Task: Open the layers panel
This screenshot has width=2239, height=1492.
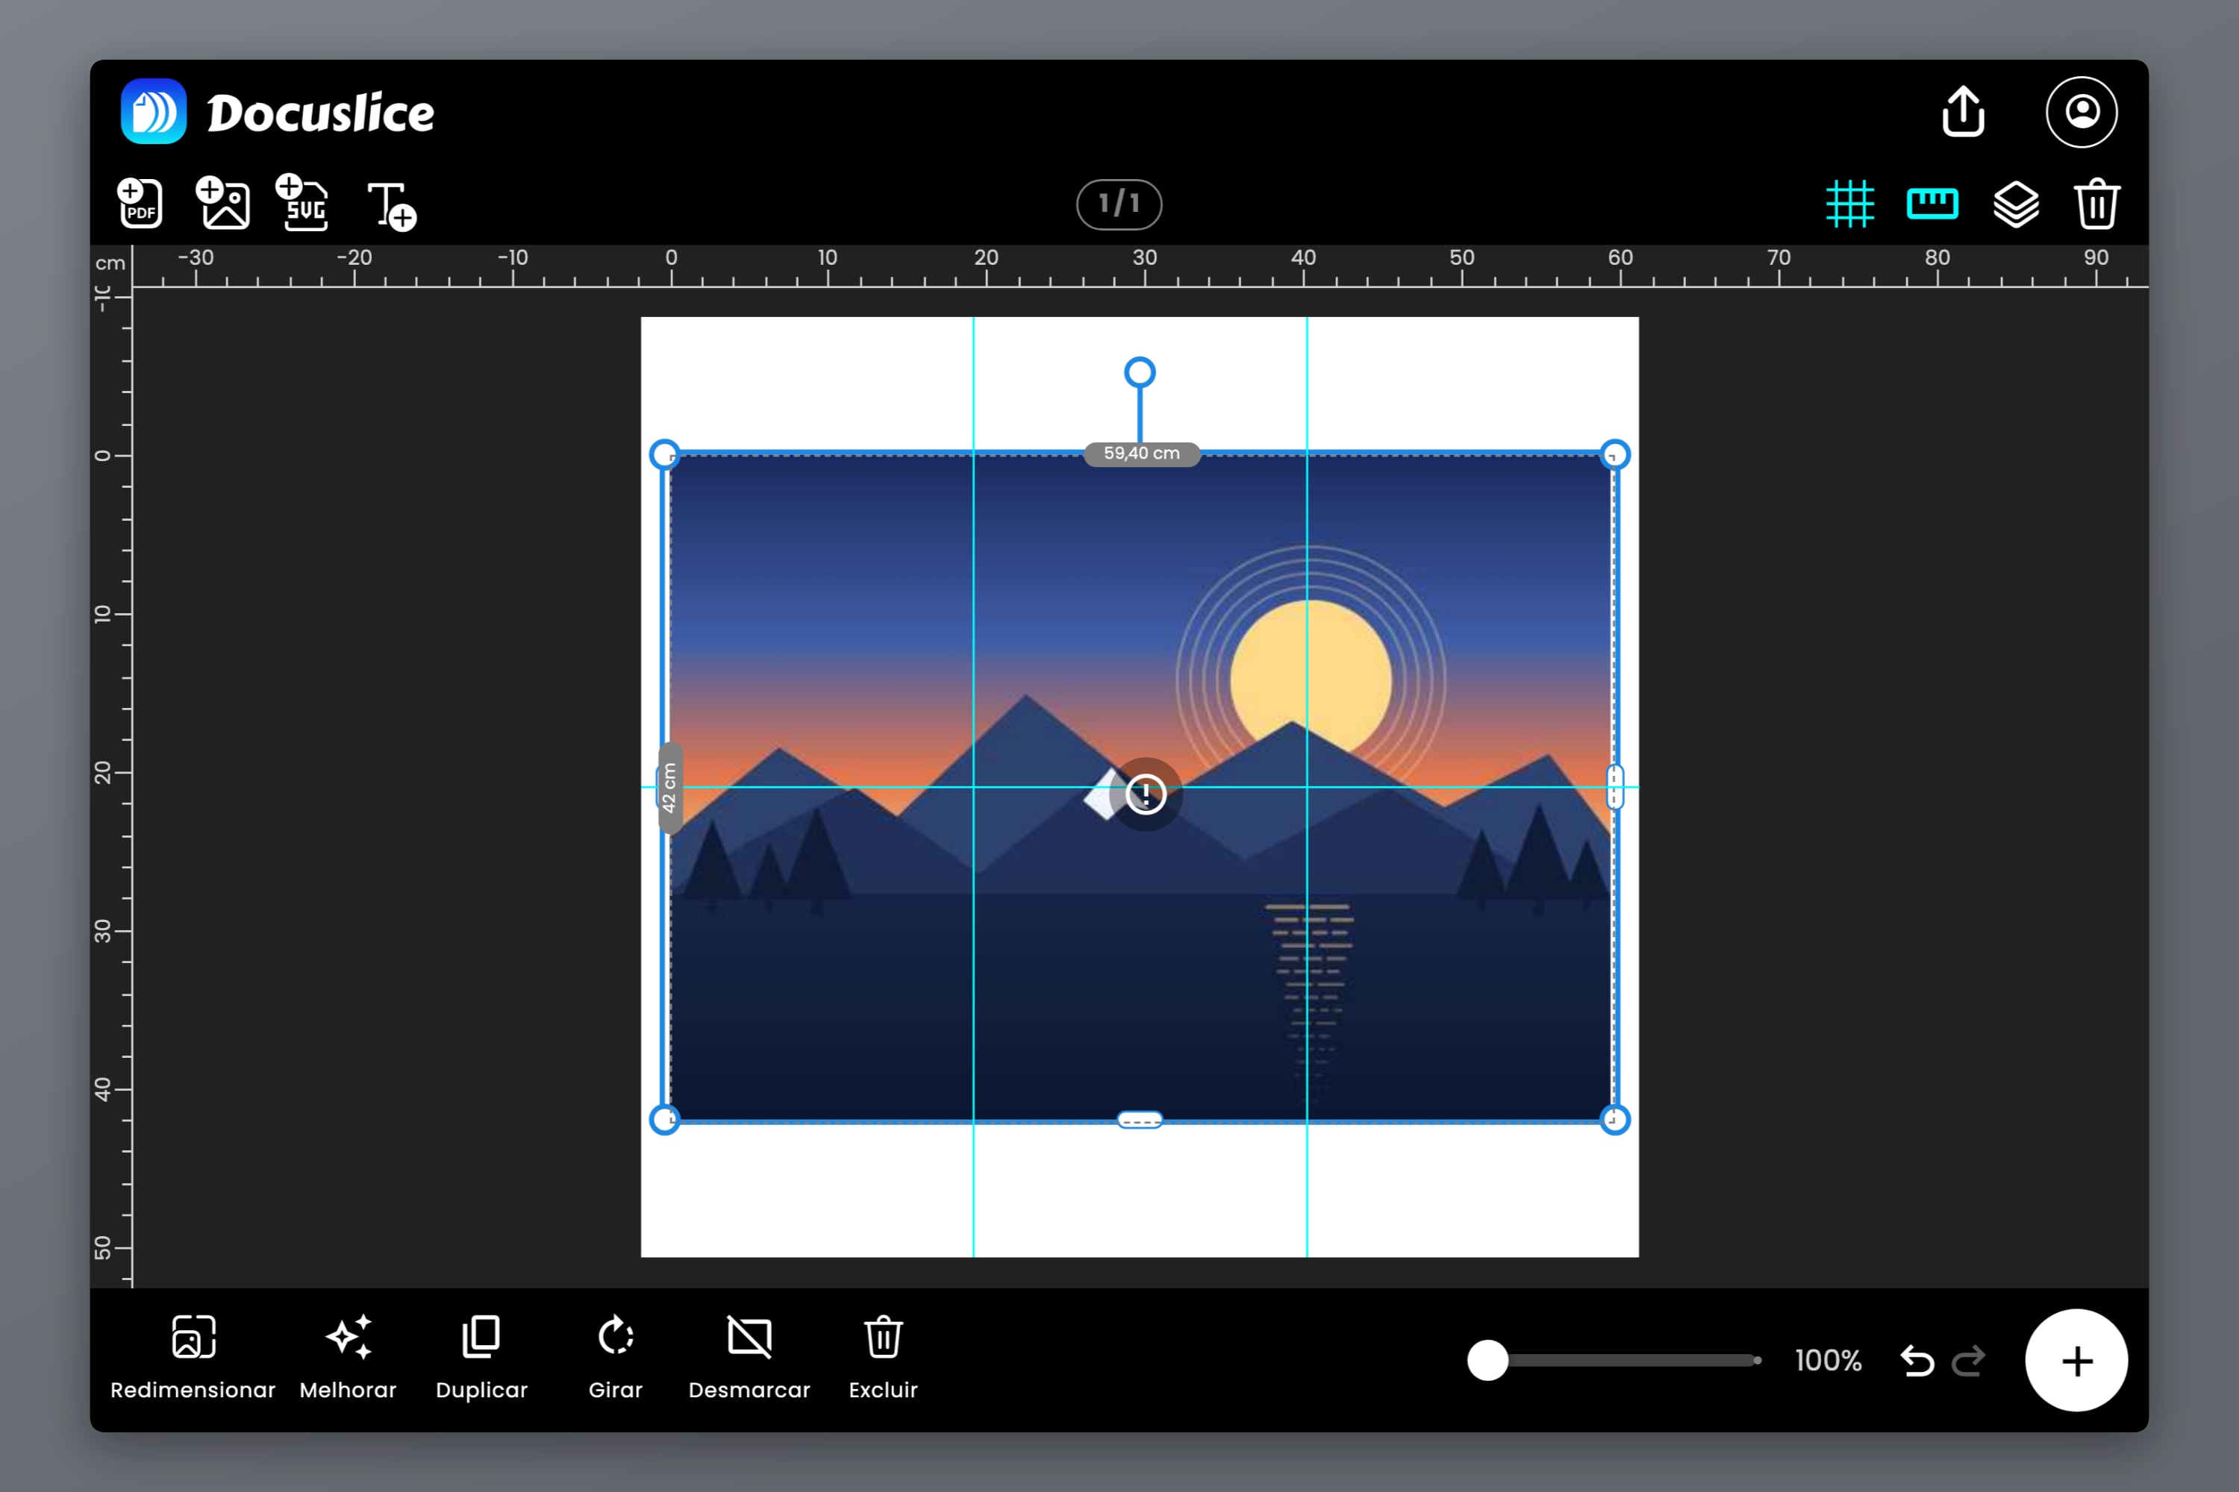Action: [2017, 204]
